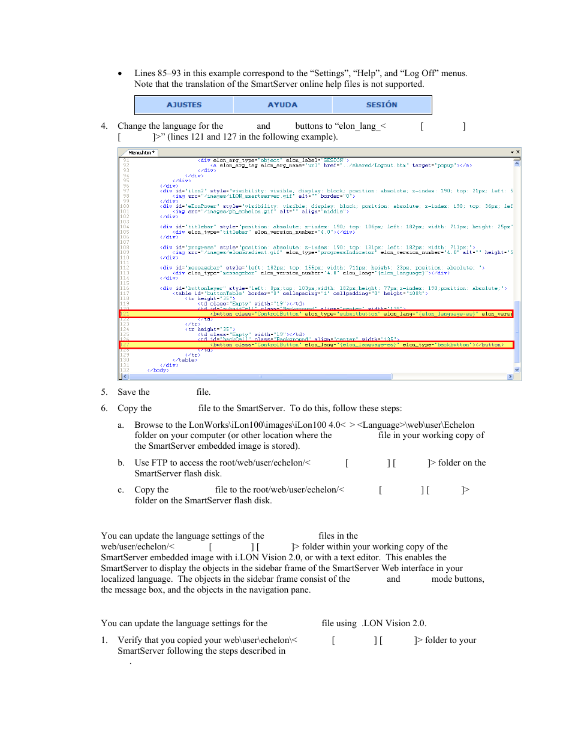Screen dimensions: 572x740
Task: Click the horizontal scrollbar right arrow
Action: pos(510,377)
